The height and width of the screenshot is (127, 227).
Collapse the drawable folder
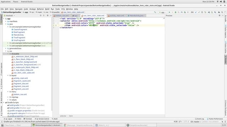8,54
